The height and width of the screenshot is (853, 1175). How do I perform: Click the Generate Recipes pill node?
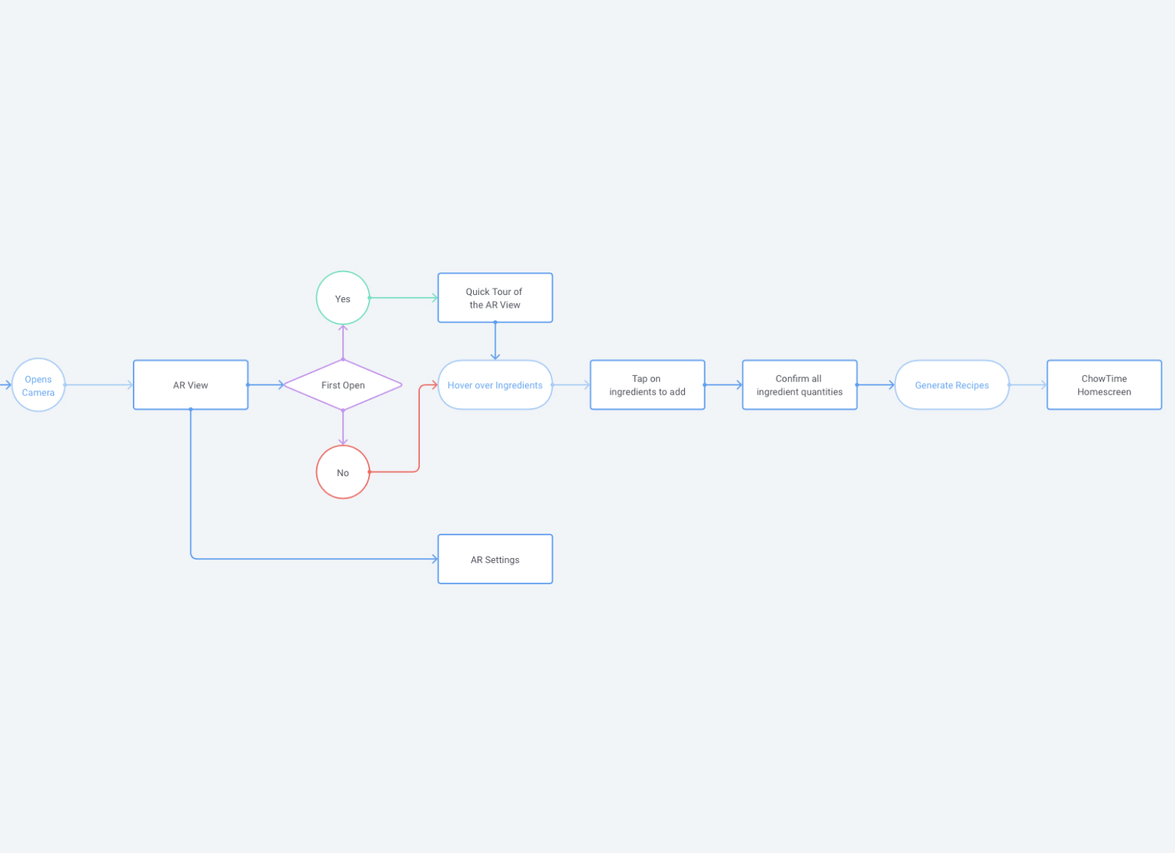951,385
